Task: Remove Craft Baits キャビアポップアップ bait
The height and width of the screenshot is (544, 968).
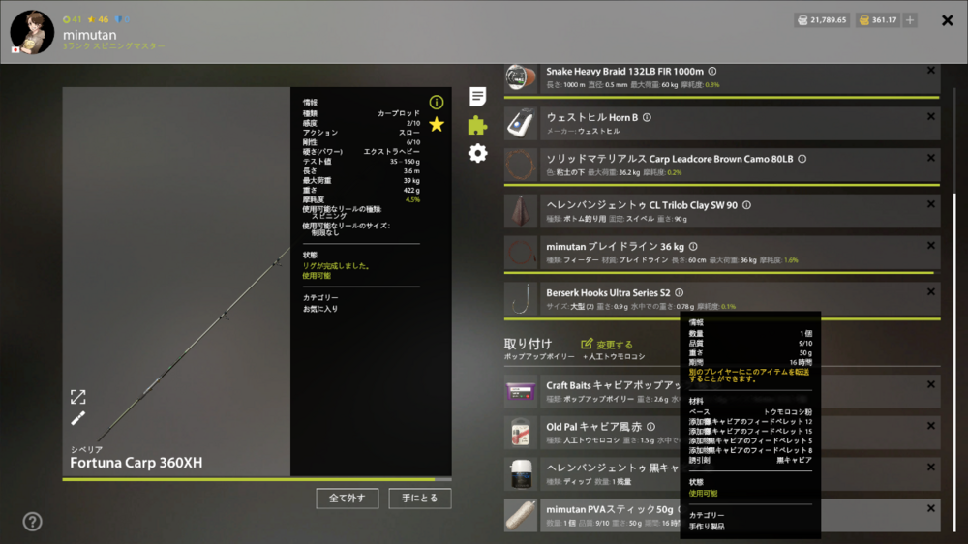Action: (931, 384)
